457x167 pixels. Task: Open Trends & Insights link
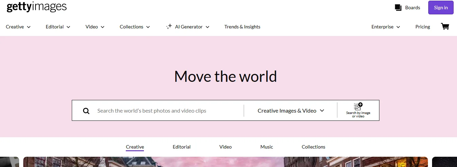pos(242,27)
